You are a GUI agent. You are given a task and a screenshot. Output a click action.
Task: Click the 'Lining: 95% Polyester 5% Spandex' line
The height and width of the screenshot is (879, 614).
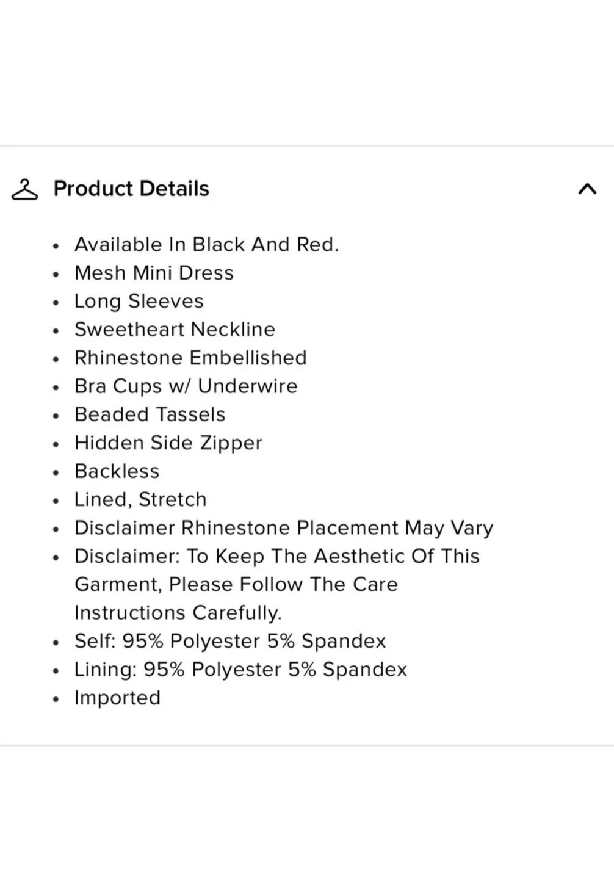(x=240, y=670)
